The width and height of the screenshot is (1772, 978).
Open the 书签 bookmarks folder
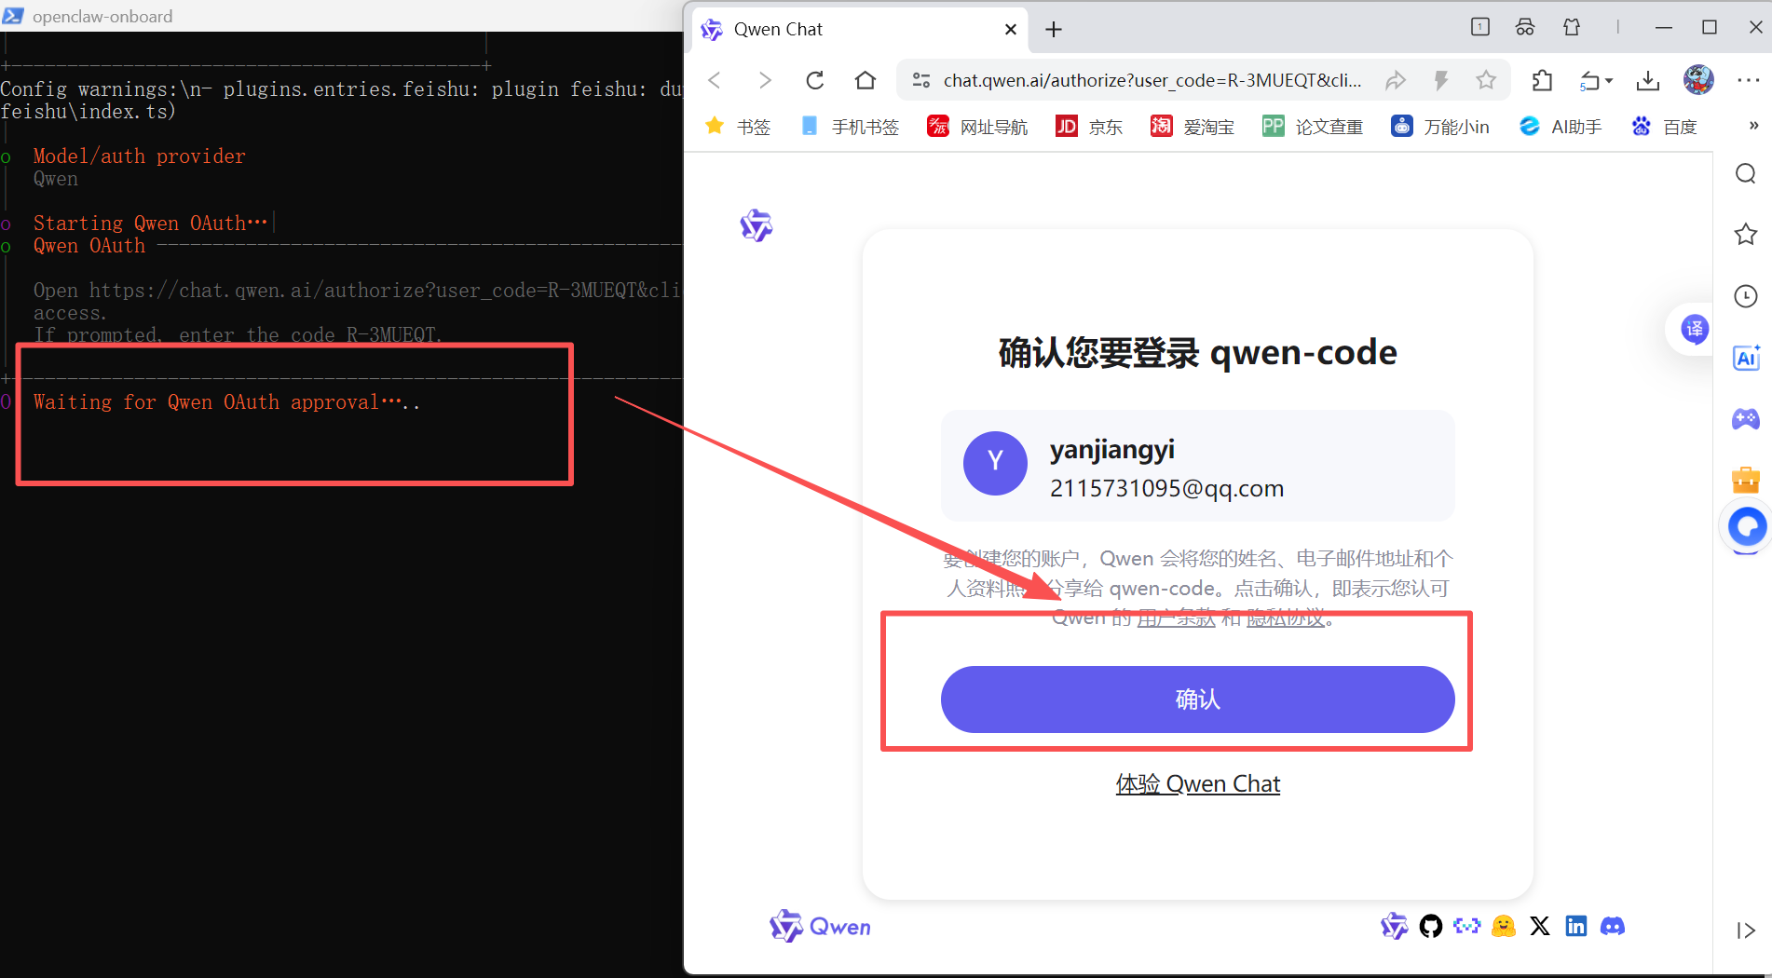(x=738, y=127)
